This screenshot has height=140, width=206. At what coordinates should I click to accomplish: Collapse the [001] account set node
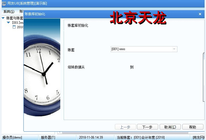(x=8, y=23)
